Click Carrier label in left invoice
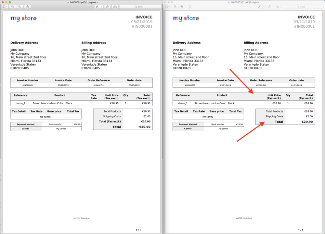Image resolution: width=325 pixels, height=234 pixels. (x=25, y=129)
